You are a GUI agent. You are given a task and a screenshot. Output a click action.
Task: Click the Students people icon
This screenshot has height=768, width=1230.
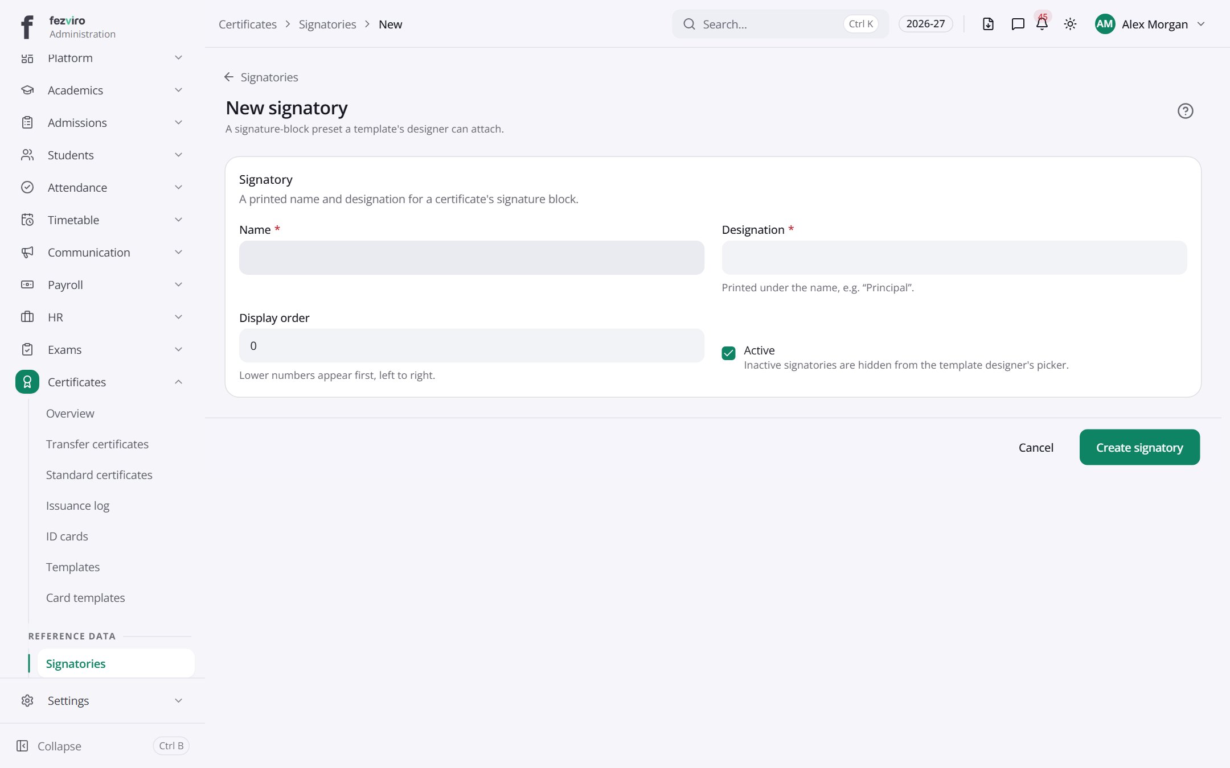coord(27,155)
